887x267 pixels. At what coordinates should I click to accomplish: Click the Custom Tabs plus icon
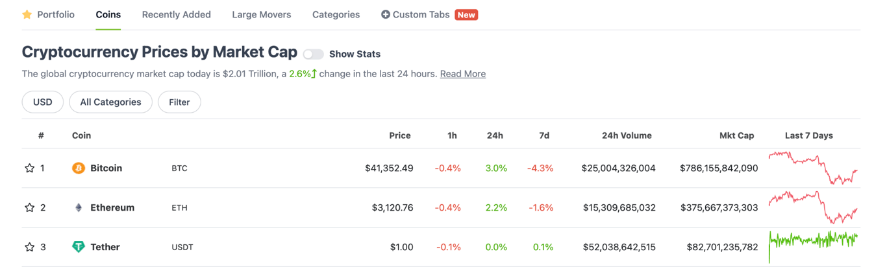386,14
